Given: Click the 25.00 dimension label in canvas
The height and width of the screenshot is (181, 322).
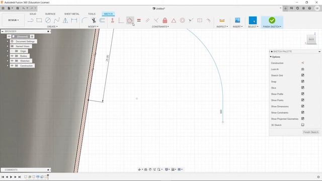Looking at the screenshot, I should [x=107, y=58].
